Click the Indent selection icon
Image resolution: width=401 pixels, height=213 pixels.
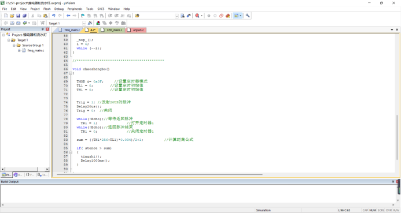tap(110, 16)
